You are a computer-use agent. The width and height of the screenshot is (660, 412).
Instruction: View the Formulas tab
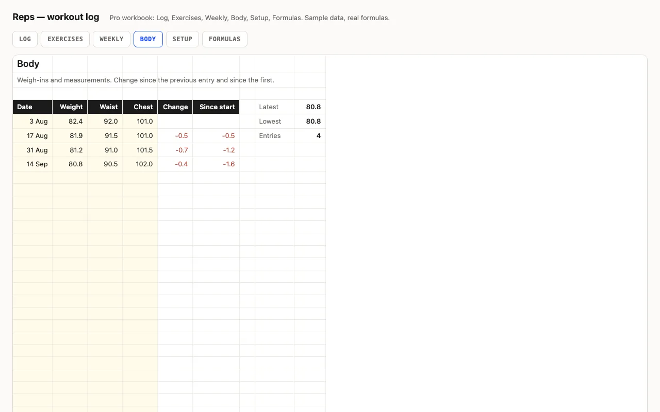tap(225, 39)
